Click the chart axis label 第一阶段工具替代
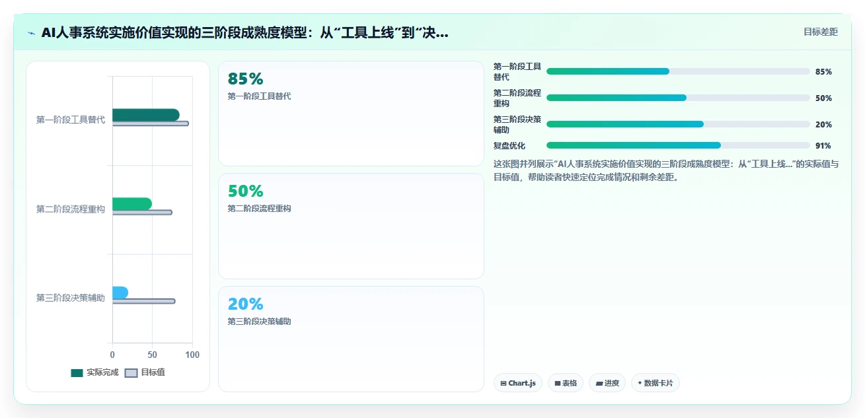Viewport: 865px width, 418px height. pyautogui.click(x=71, y=120)
